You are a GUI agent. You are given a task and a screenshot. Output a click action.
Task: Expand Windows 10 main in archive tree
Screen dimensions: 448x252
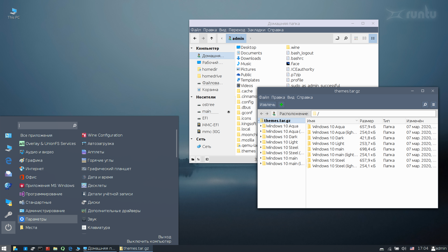click(261, 158)
